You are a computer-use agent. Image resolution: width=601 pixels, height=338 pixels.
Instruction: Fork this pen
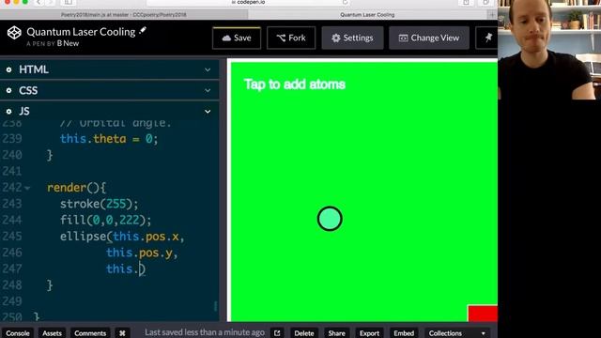pos(291,38)
